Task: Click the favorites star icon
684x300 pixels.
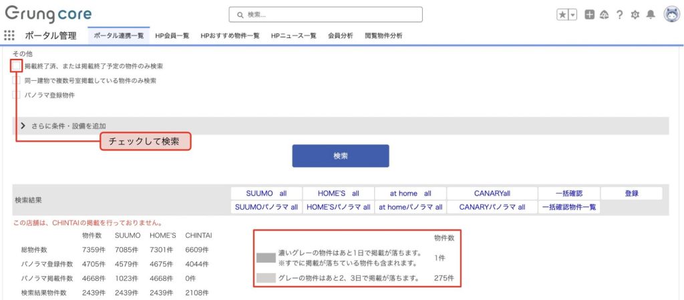Action: pos(562,15)
